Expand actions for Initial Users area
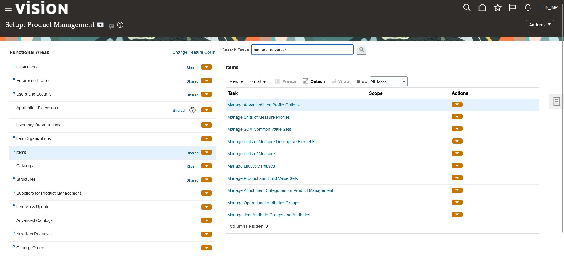Screen dimensions: 564x256 point(206,67)
